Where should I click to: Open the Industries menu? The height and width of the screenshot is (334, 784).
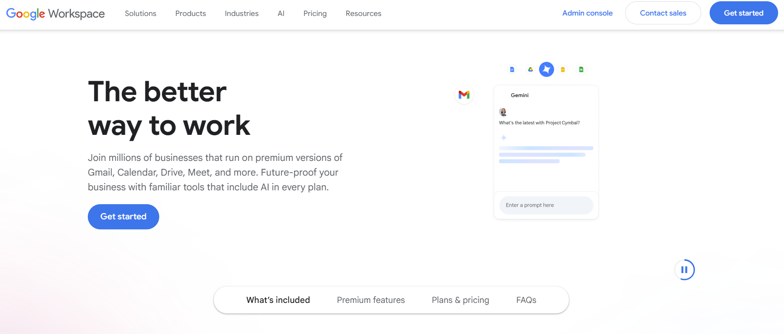point(242,13)
